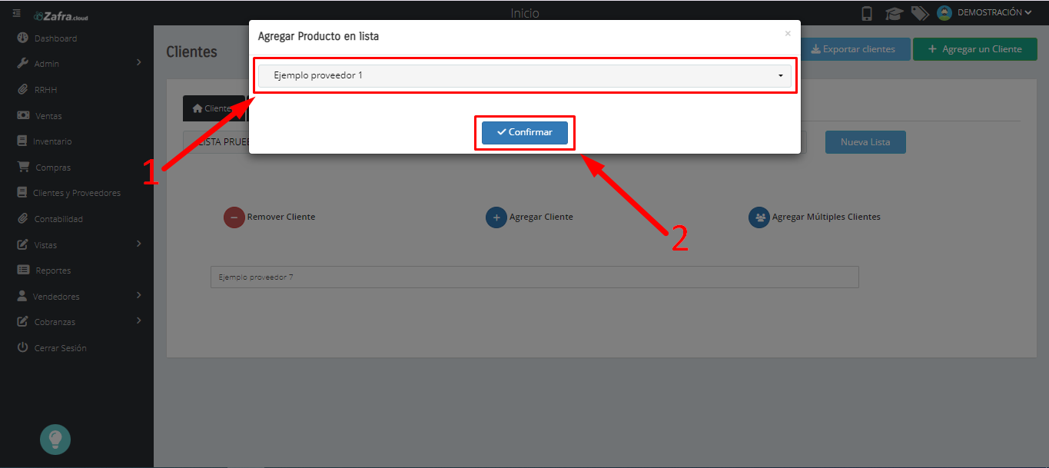
Task: Click the graduation cap icon in the header
Action: tap(893, 13)
